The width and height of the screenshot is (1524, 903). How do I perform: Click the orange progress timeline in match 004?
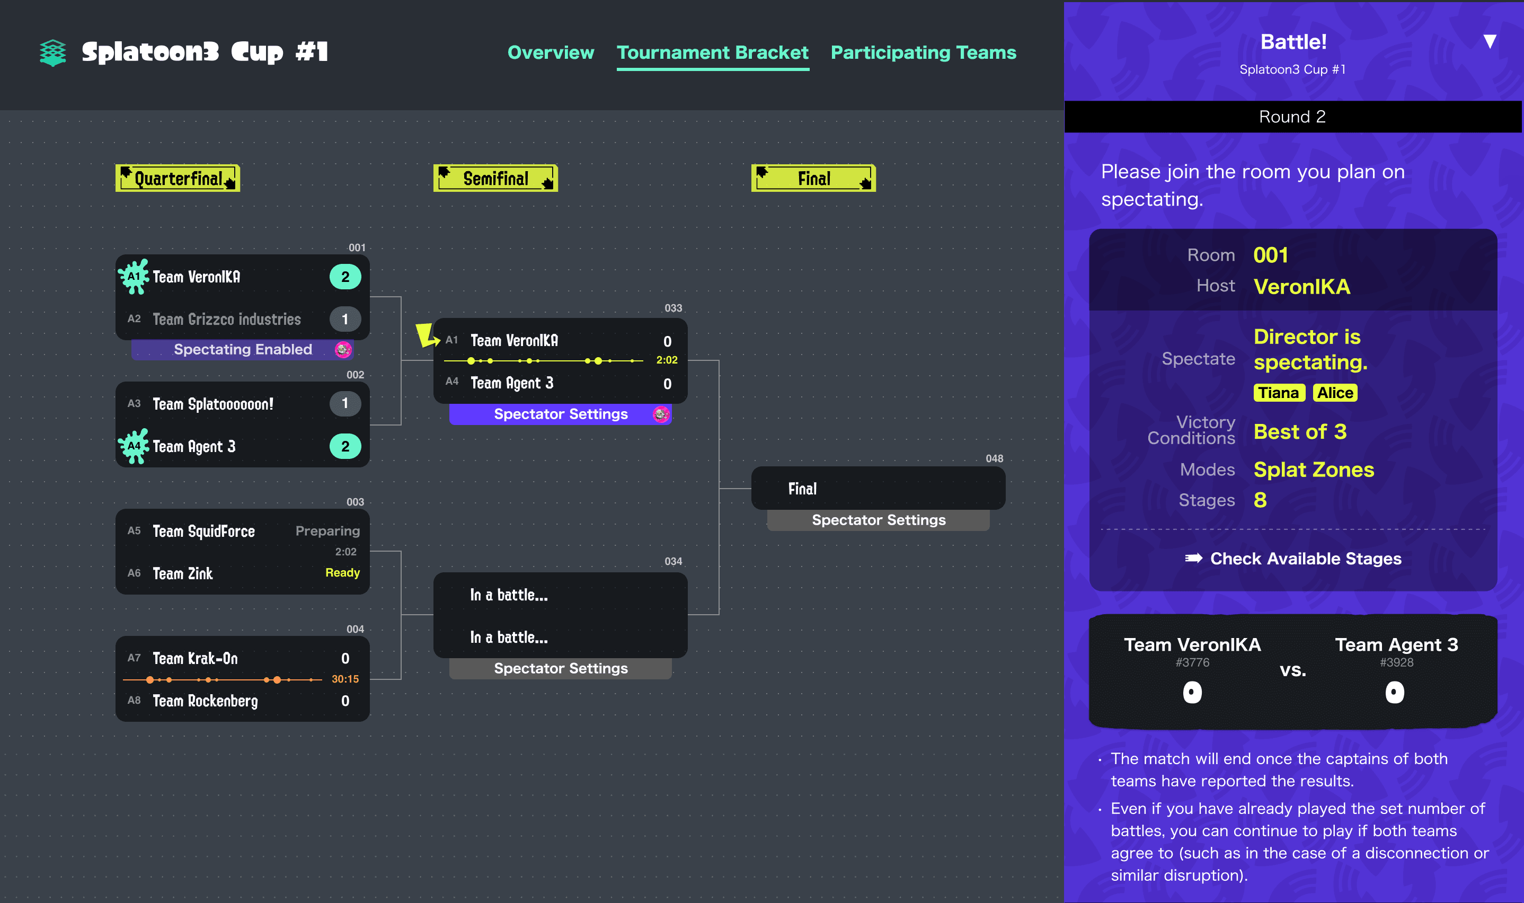(x=222, y=679)
